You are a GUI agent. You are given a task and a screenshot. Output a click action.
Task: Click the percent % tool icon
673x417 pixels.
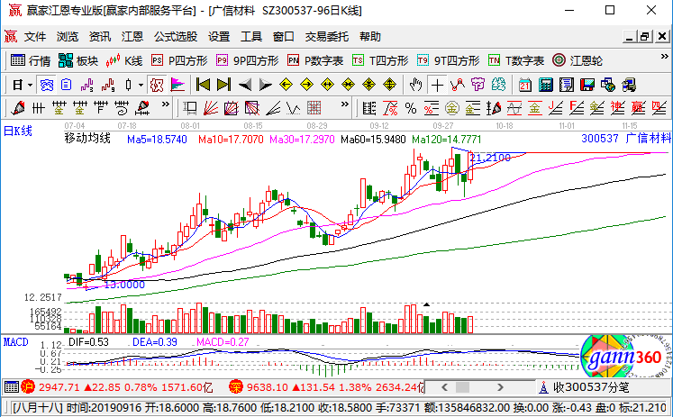coord(411,108)
